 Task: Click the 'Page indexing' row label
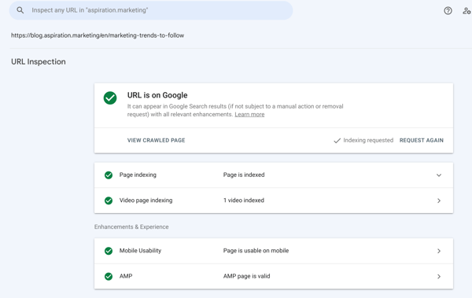[138, 175]
